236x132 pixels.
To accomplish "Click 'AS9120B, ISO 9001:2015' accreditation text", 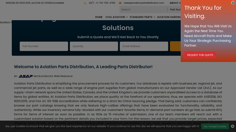I will pos(35,3).
